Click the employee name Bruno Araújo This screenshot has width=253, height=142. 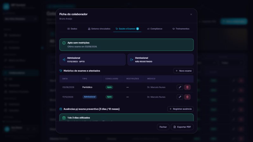click(x=66, y=19)
